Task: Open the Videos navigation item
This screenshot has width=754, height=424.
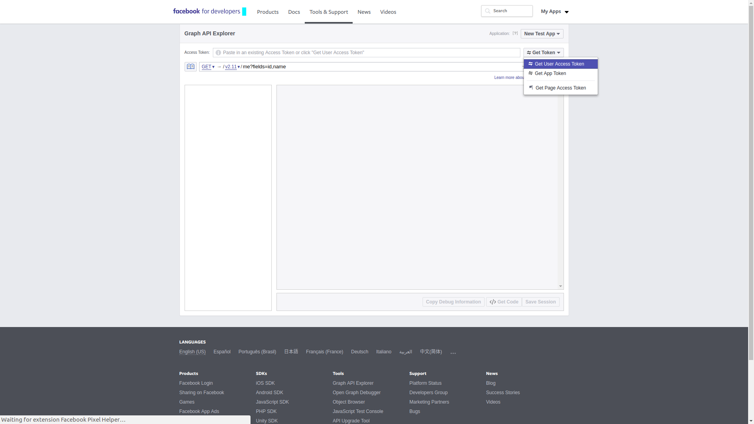Action: click(388, 12)
